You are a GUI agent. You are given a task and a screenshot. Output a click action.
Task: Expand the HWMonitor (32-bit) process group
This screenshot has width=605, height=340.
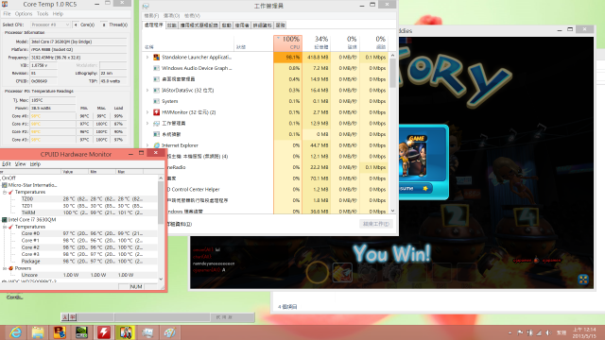147,112
